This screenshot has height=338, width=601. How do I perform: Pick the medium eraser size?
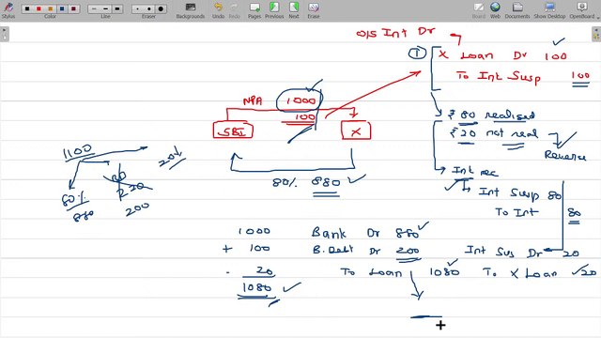[149, 8]
